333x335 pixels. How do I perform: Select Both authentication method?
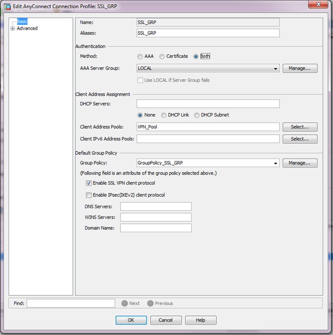[196, 56]
